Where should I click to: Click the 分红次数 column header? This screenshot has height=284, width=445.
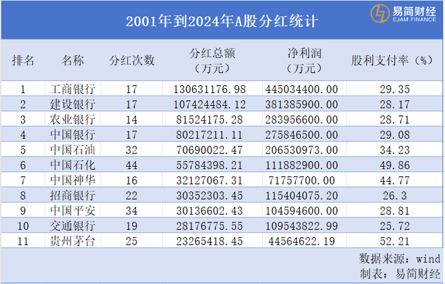(x=132, y=60)
